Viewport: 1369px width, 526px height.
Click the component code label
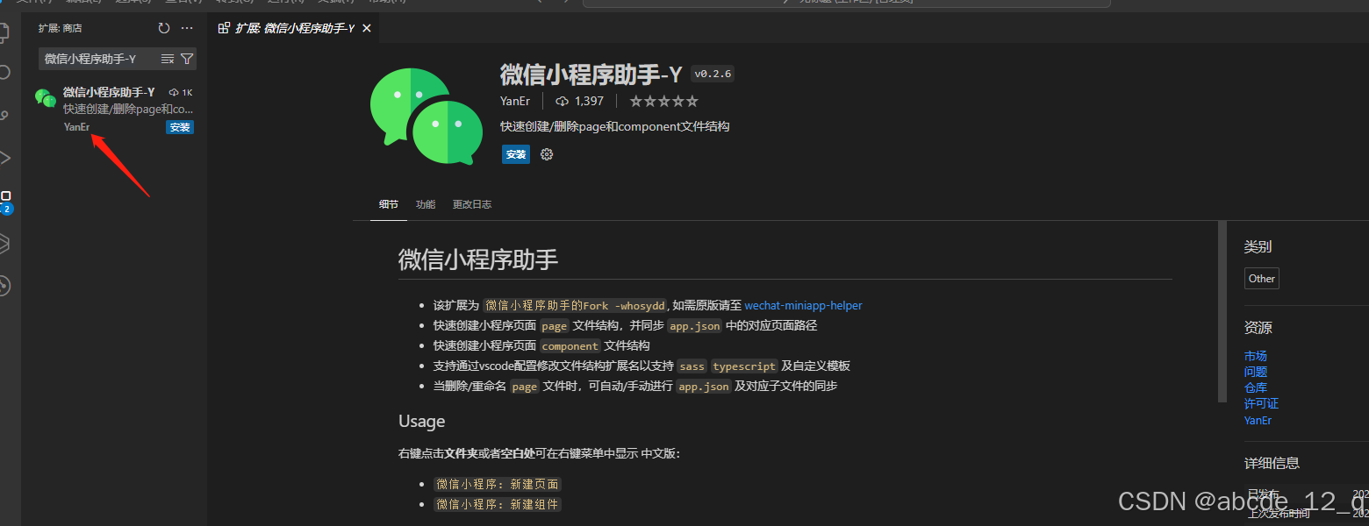pyautogui.click(x=570, y=345)
